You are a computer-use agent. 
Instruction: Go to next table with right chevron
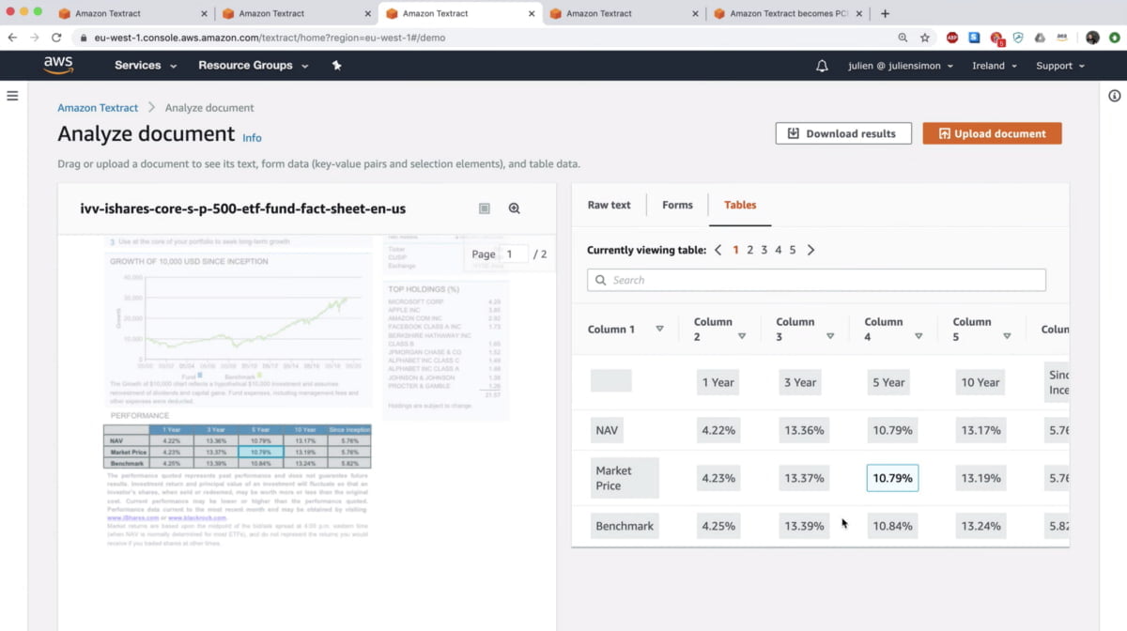(811, 250)
